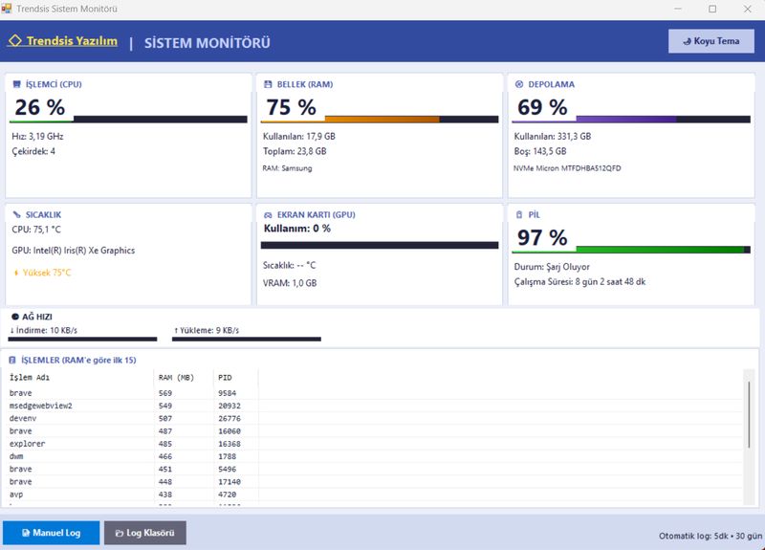The height and width of the screenshot is (550, 765).
Task: Select the dwm process row
Action: (376, 456)
